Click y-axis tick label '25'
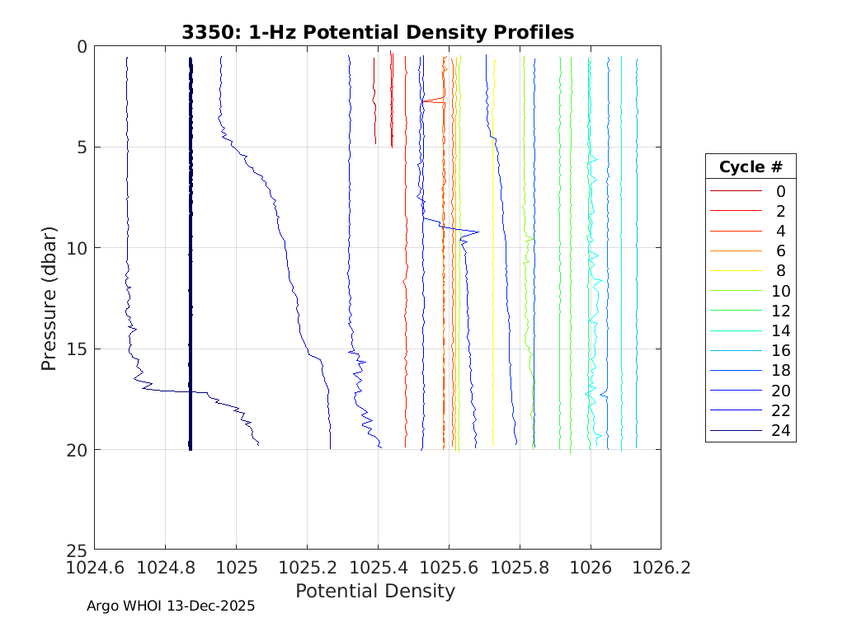Image resolution: width=866 pixels, height=618 pixels. tap(76, 550)
